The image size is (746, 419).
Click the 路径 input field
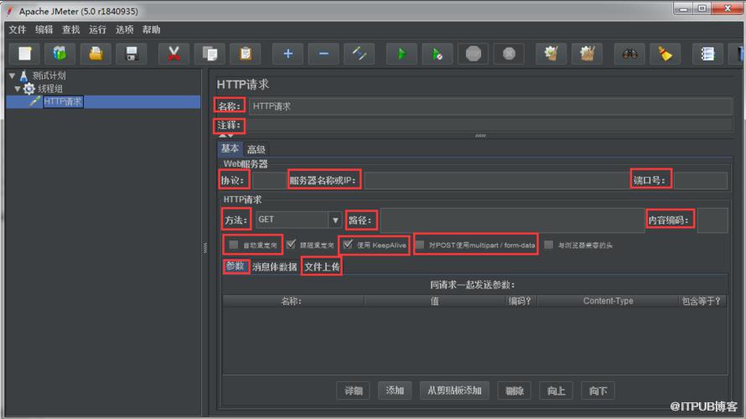[x=513, y=220]
